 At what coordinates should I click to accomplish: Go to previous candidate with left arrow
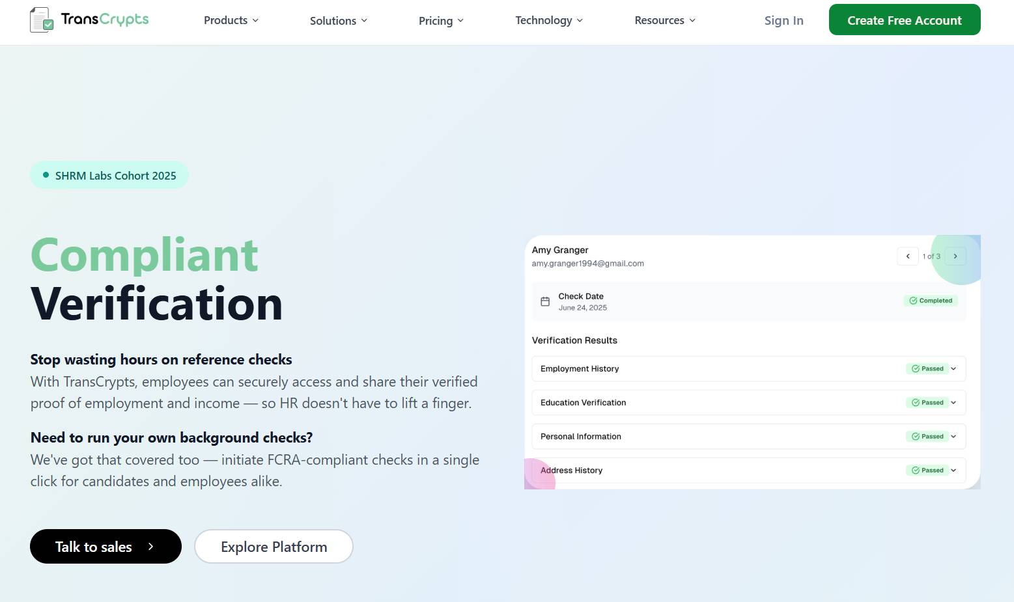[x=908, y=256]
